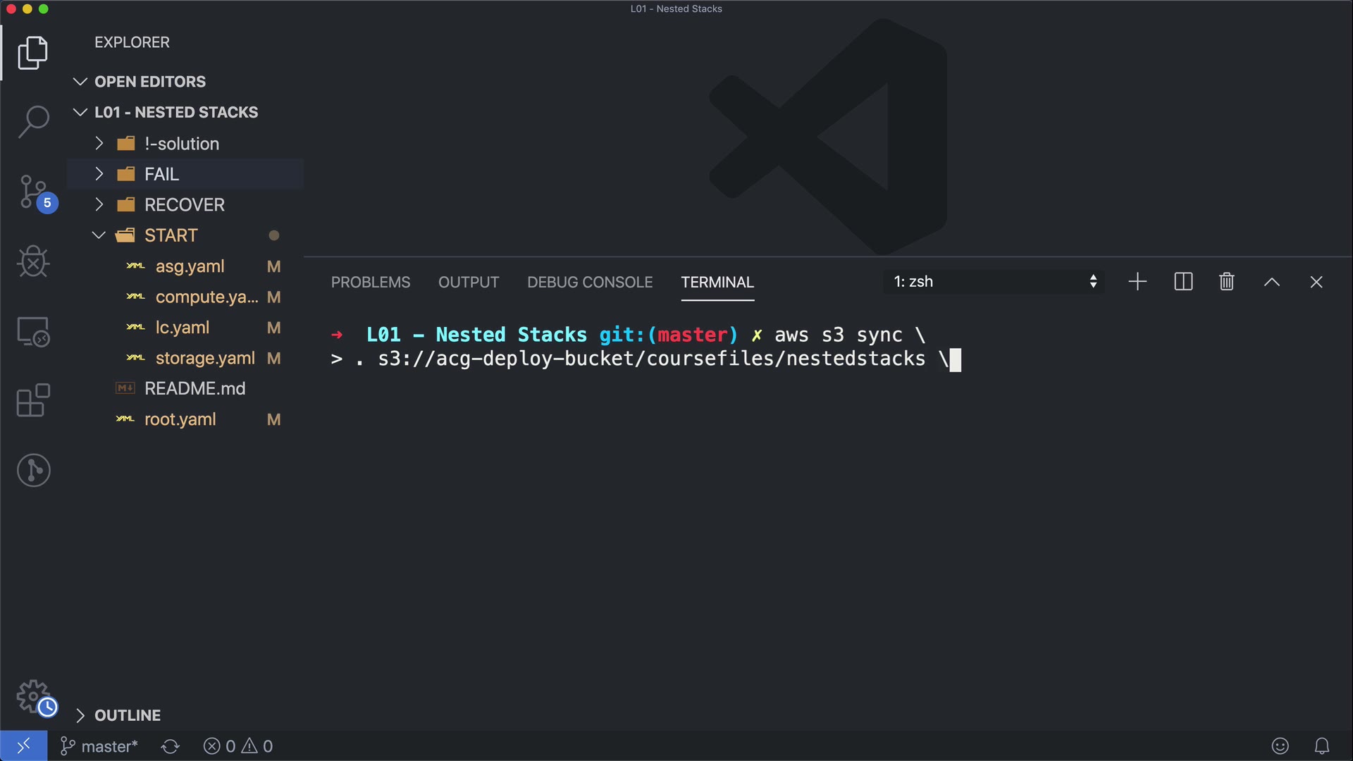This screenshot has width=1353, height=761.
Task: Click the master* branch in status bar
Action: 99,746
